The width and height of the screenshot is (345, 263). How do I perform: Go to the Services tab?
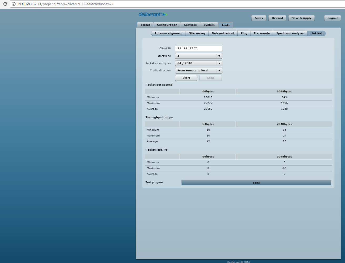[x=190, y=25]
